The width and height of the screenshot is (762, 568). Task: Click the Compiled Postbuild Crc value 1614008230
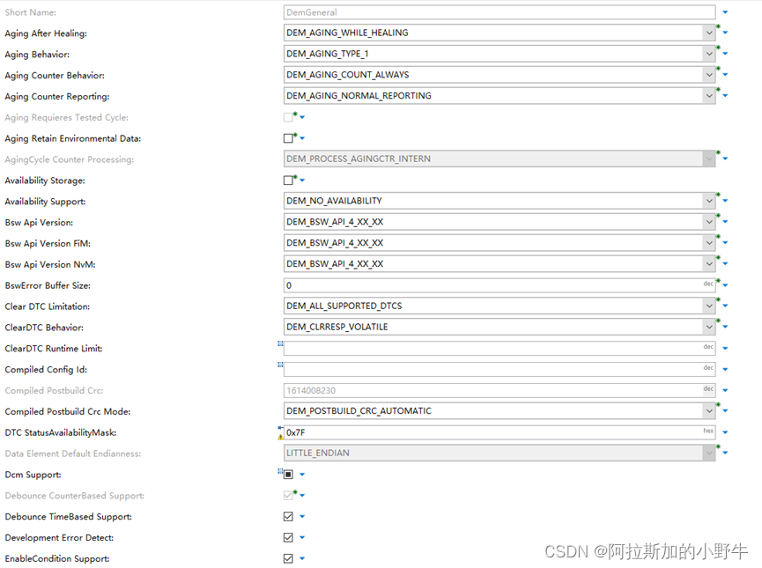point(311,391)
